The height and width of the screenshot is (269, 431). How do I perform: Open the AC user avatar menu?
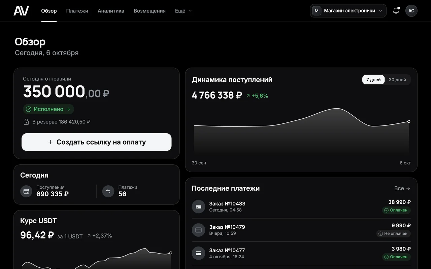tap(411, 11)
